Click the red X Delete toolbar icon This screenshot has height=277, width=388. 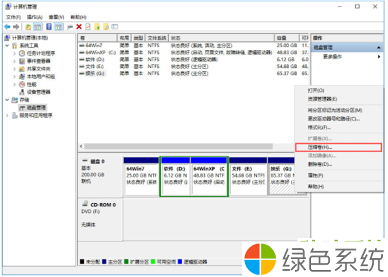click(79, 27)
